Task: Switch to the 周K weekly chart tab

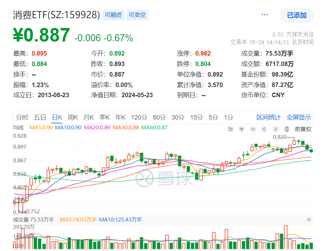Action: point(73,117)
